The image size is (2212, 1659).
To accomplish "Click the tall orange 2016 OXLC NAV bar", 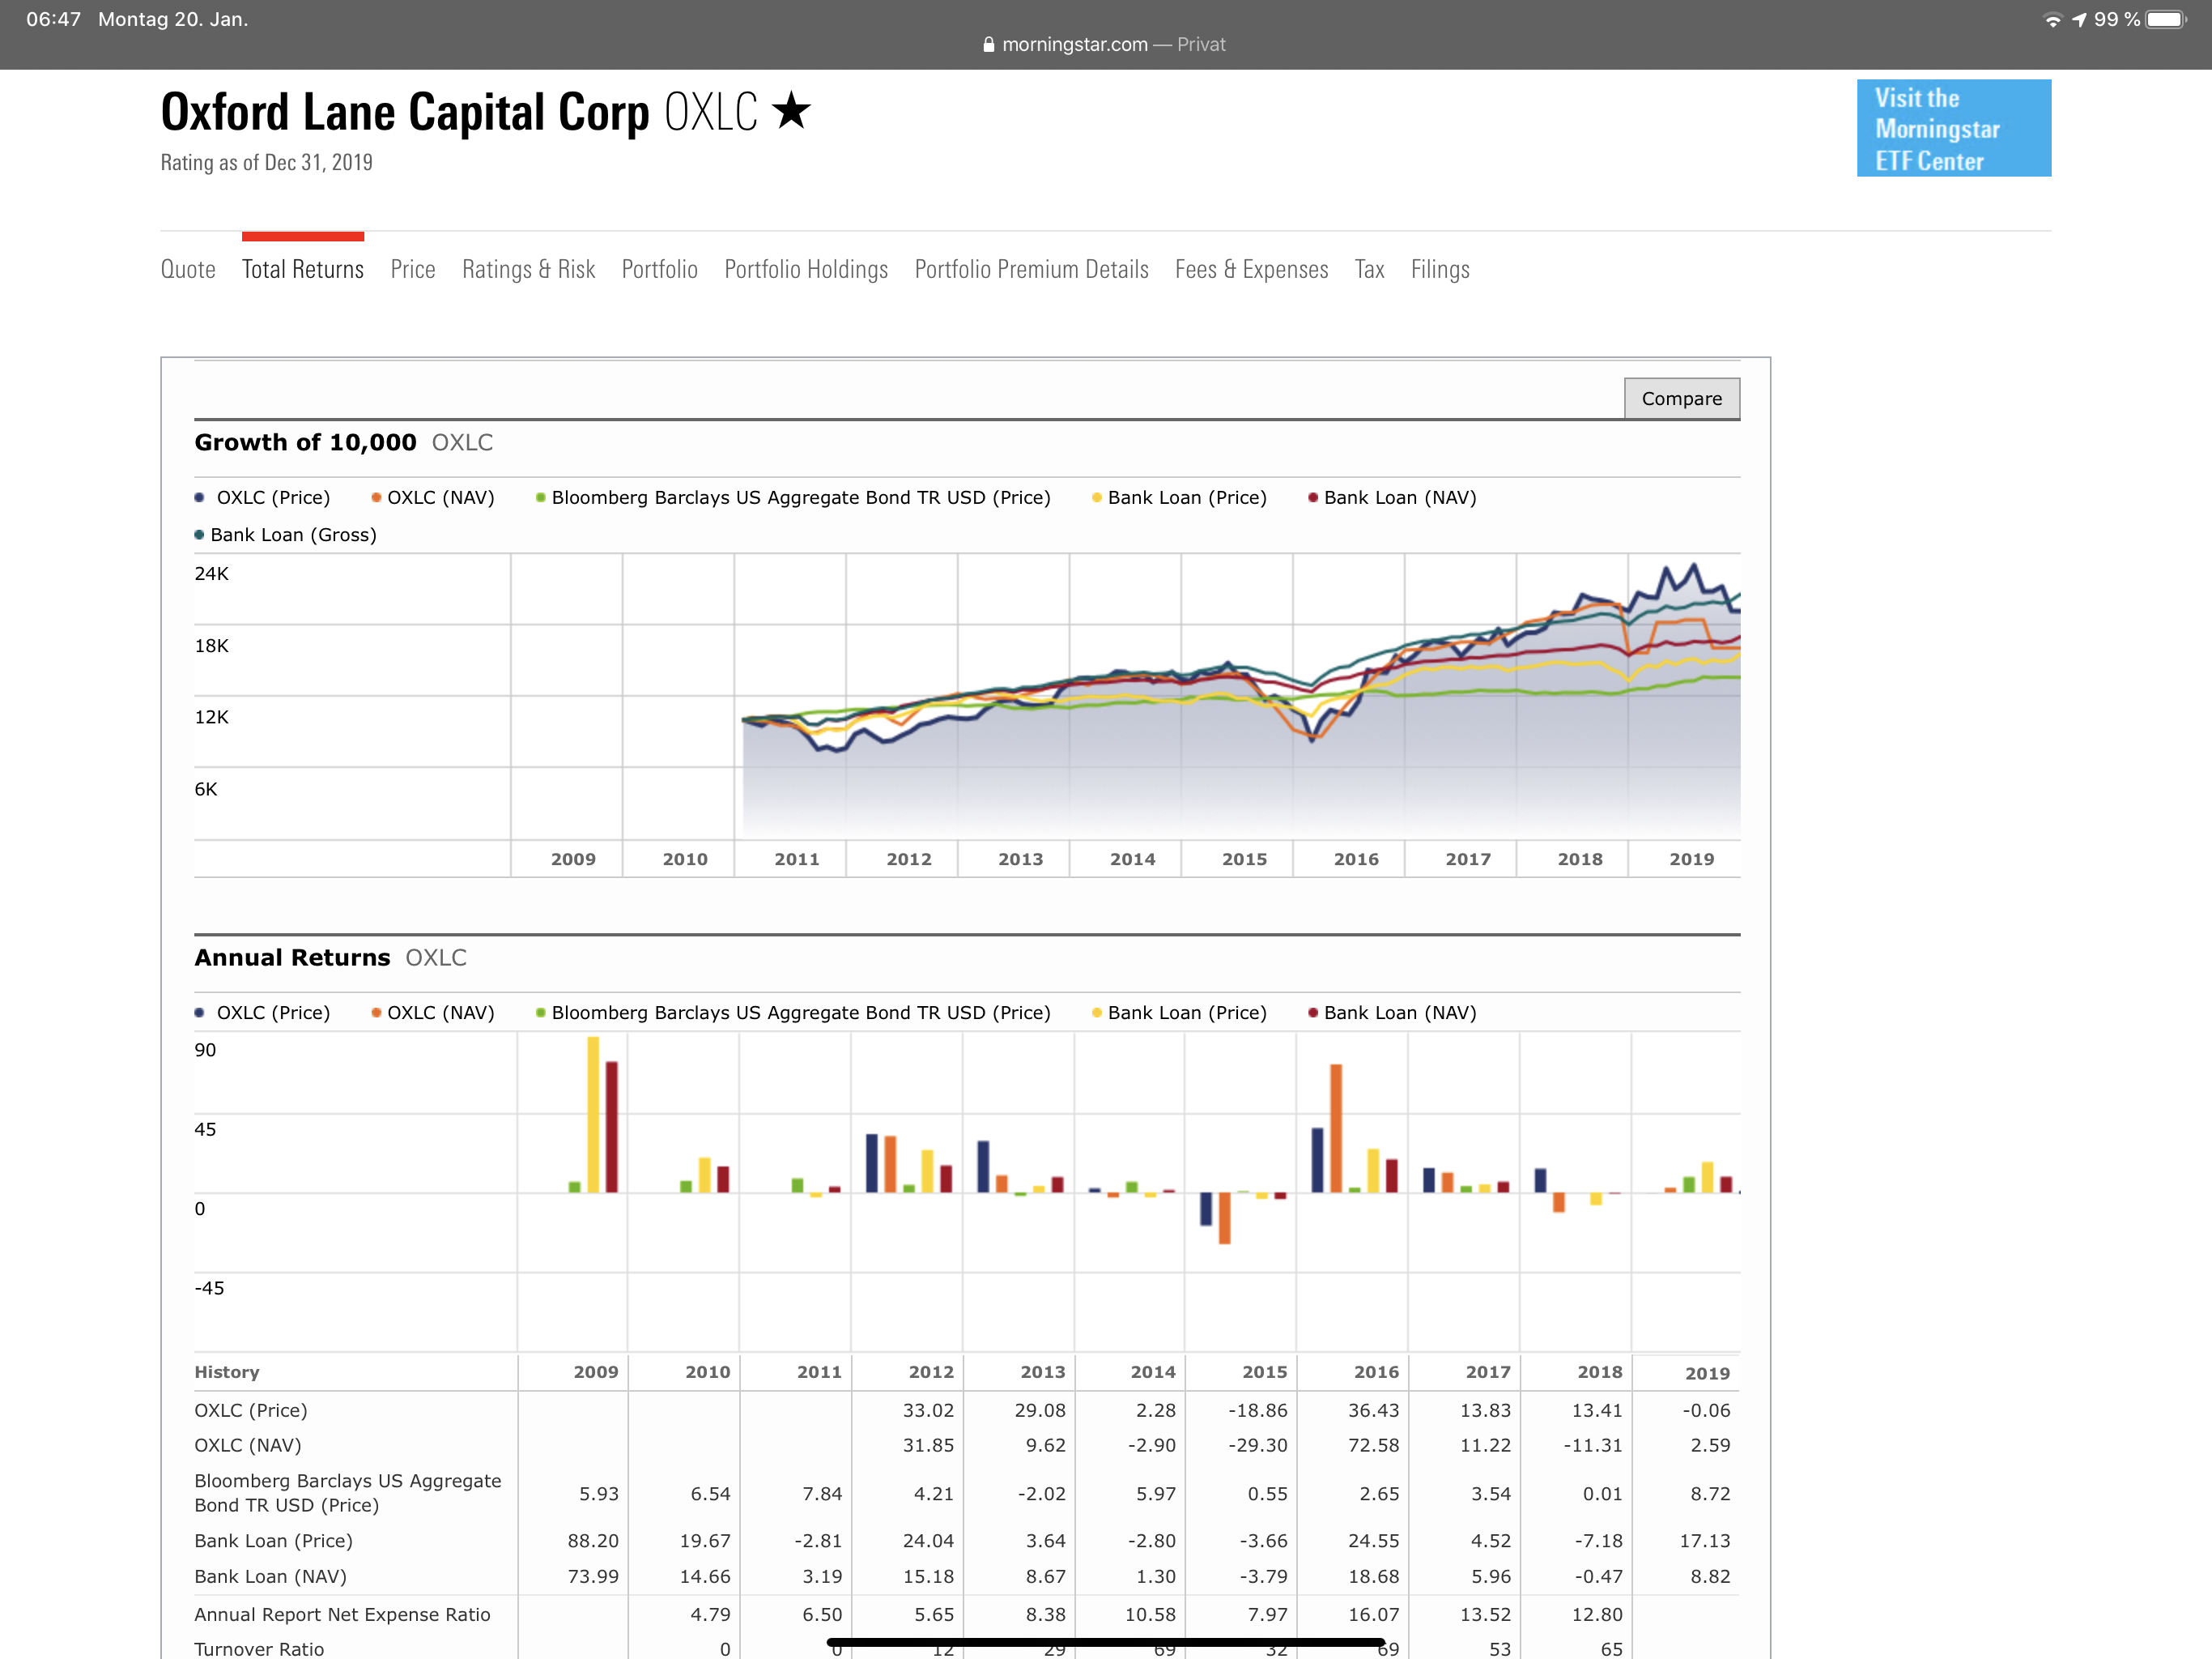I will point(1336,1127).
